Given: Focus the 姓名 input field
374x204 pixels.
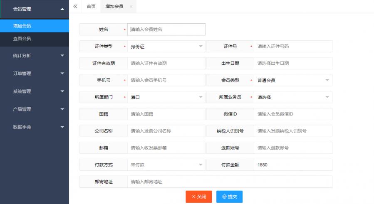Looking at the screenshot, I should click(166, 29).
